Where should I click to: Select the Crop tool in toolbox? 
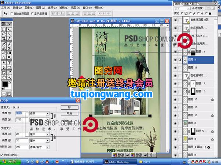tap(4, 38)
